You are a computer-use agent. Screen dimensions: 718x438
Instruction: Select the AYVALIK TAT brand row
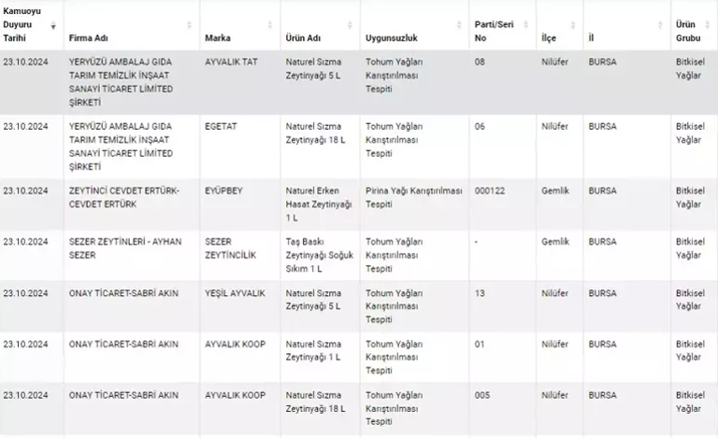(x=359, y=82)
